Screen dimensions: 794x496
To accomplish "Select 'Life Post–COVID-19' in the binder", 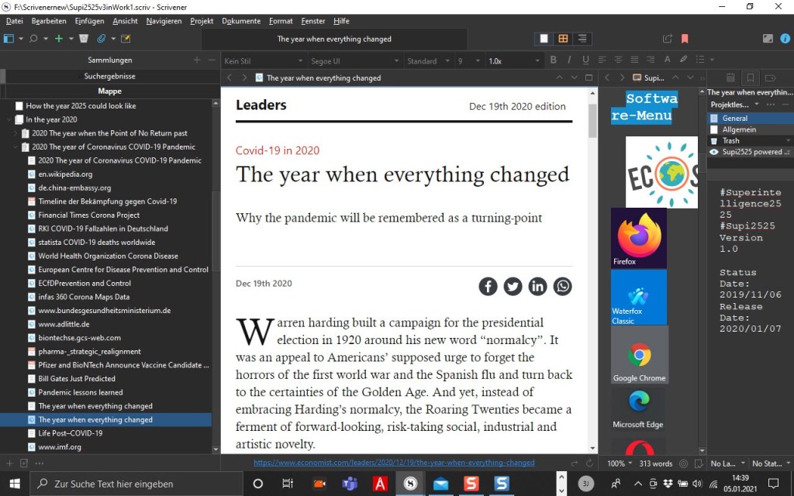I will coord(71,433).
